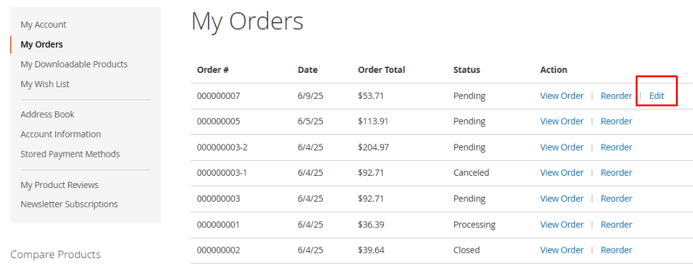Viewport: 693px width, 267px height.
Task: Reorder order 000000005
Action: pyautogui.click(x=616, y=121)
